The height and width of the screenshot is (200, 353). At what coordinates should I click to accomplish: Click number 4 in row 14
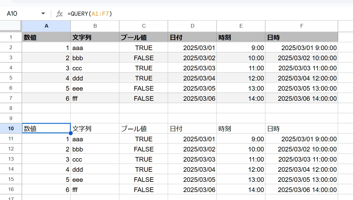pyautogui.click(x=46, y=169)
